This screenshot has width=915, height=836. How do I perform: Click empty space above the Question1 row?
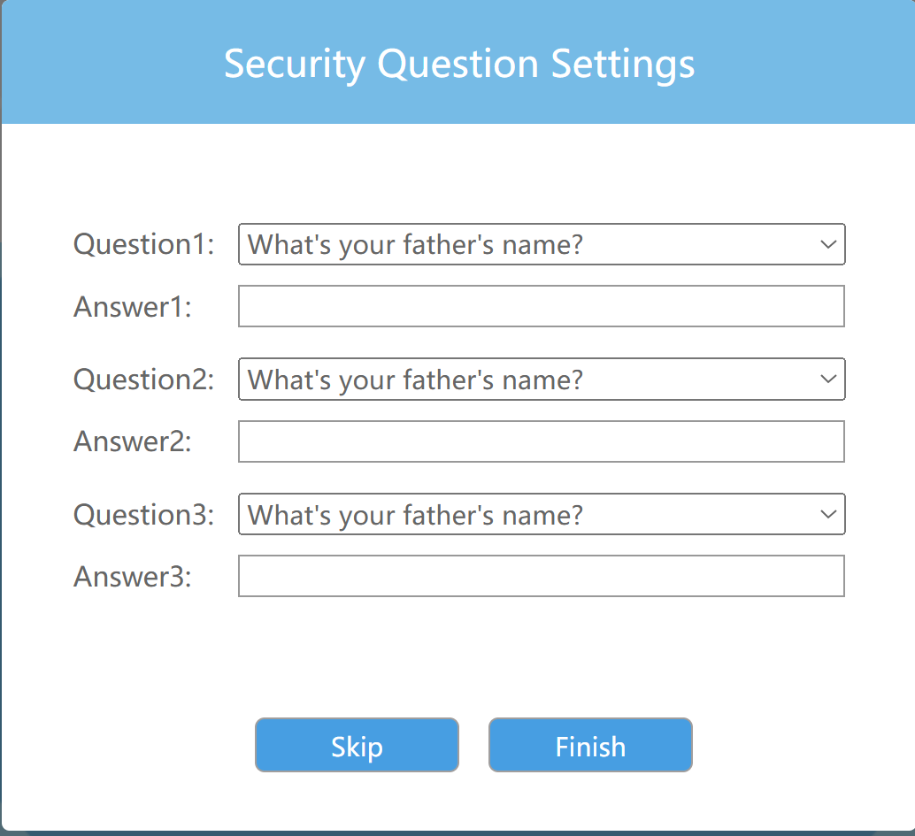[457, 177]
